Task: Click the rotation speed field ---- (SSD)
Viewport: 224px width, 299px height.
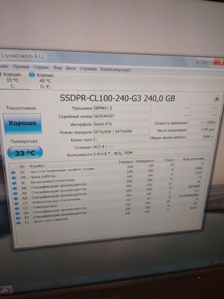Action: point(202,123)
